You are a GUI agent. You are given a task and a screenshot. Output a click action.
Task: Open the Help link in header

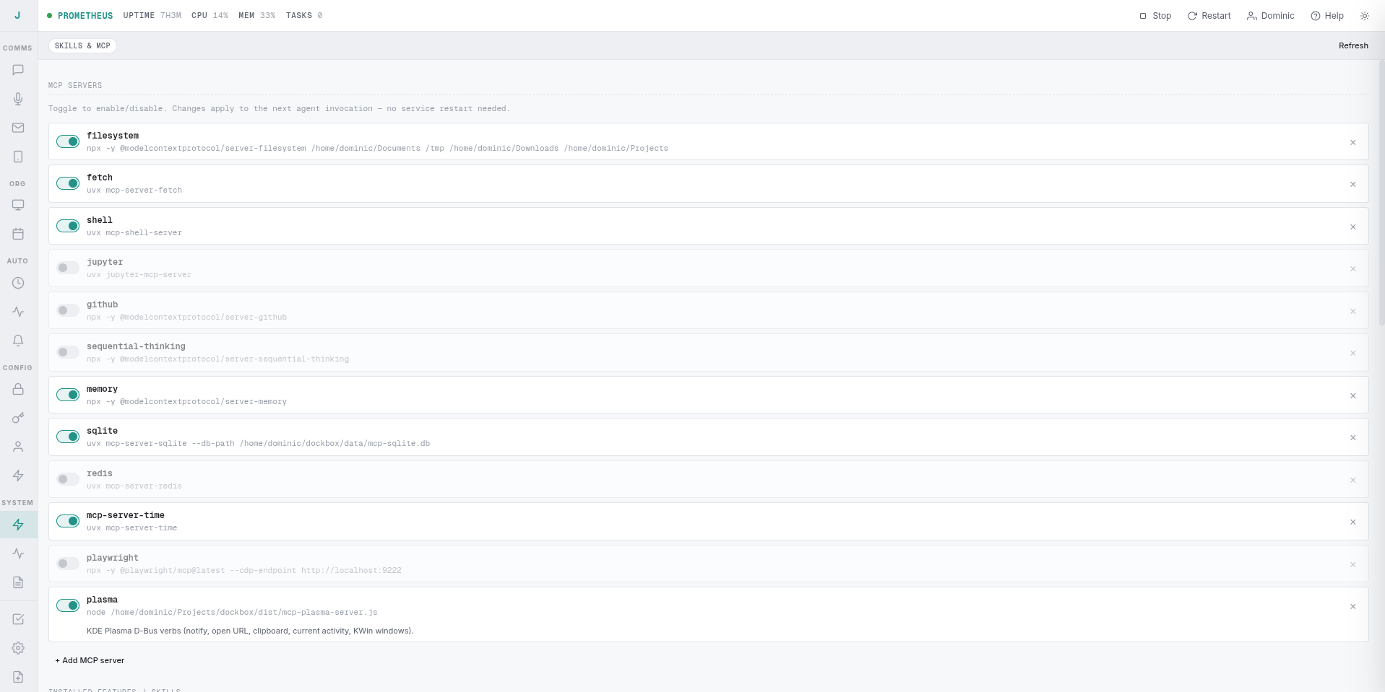pyautogui.click(x=1327, y=16)
